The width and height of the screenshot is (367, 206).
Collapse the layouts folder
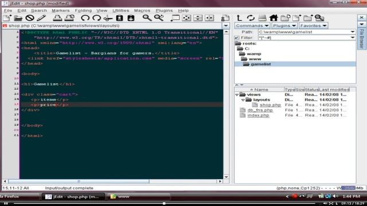tap(243, 100)
